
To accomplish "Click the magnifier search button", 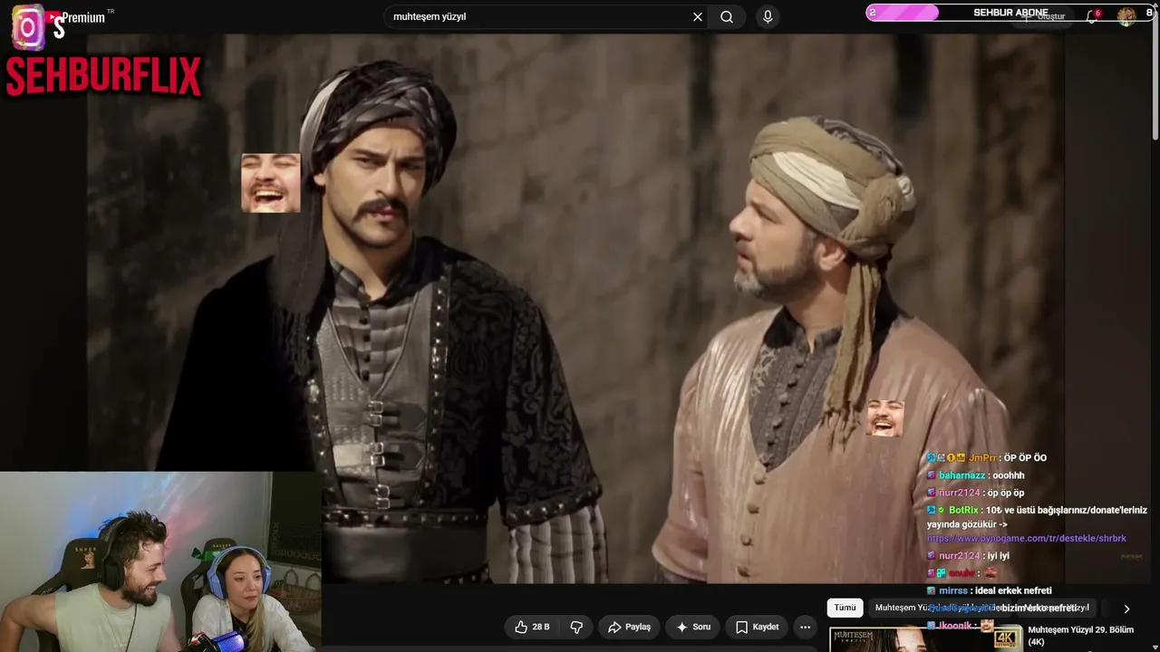I will (727, 17).
